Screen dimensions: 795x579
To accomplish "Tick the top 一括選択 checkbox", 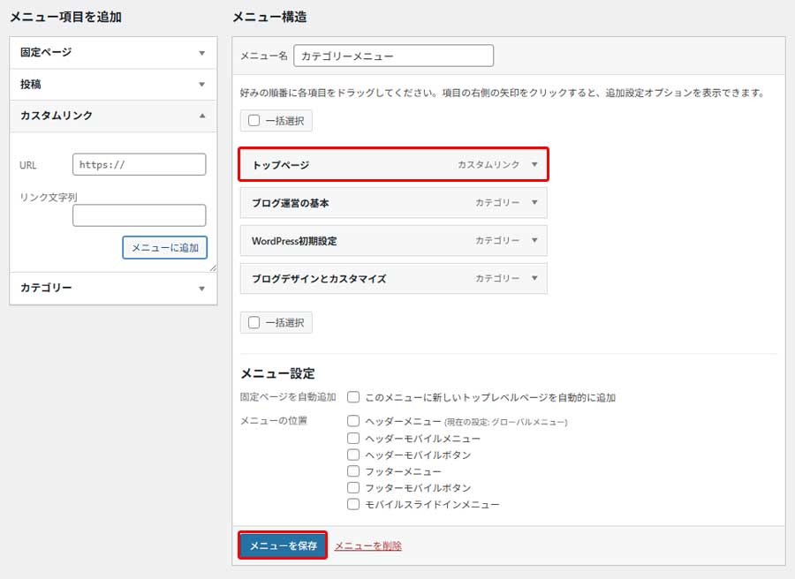I will point(254,120).
